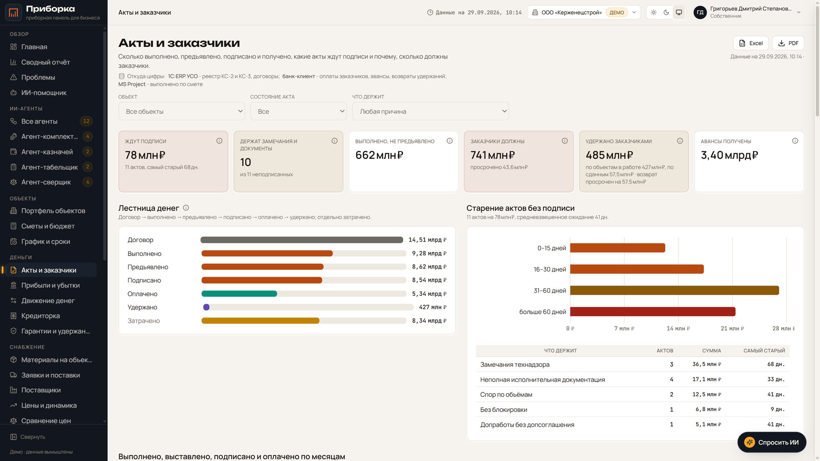Click the sidebar scrollbar

pos(105,145)
